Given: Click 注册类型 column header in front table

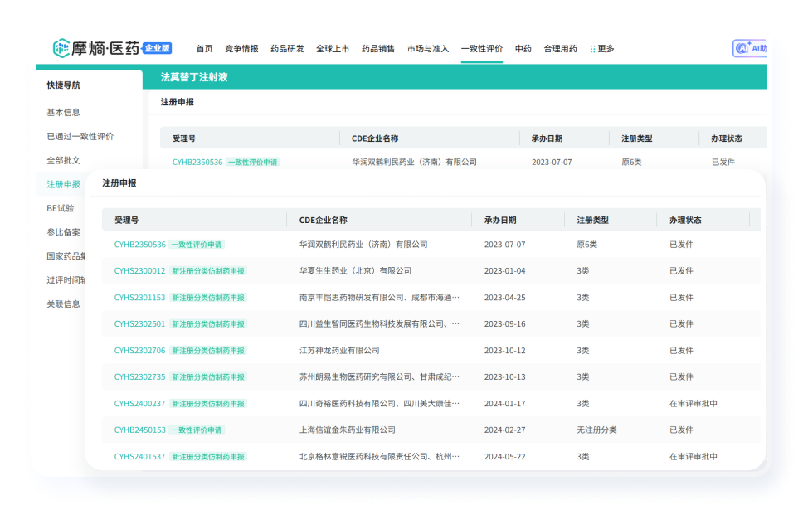Looking at the screenshot, I should (593, 221).
